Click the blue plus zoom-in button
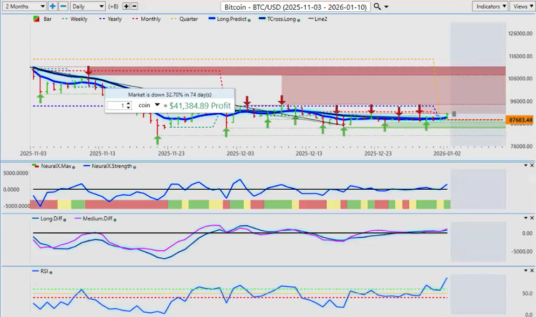This screenshot has height=317, width=536. tap(52, 6)
